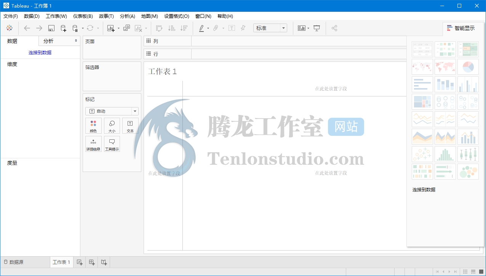The image size is (486, 276).
Task: Pause auto updates with the cylinder pause icon
Action: (75, 28)
